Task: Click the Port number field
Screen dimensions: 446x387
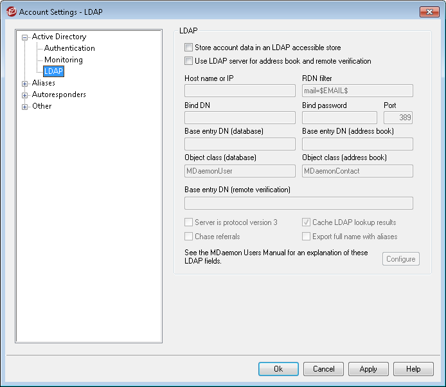Action: (398, 118)
